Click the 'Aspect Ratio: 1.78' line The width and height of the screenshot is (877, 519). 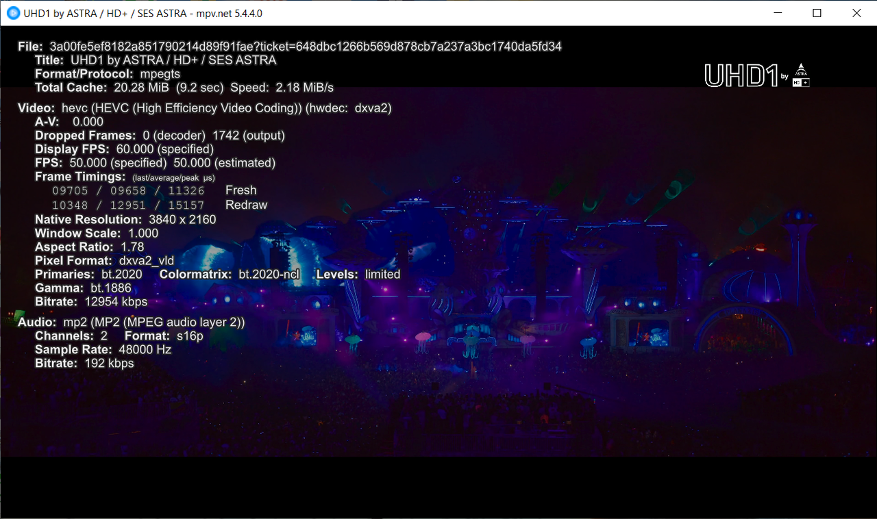pos(89,247)
